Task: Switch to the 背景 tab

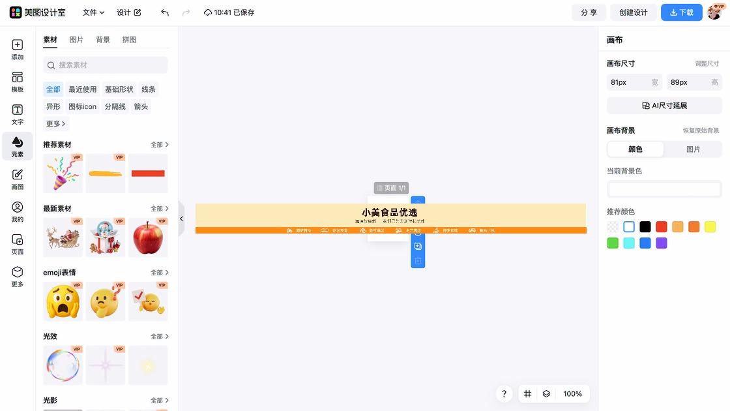Action: point(102,39)
